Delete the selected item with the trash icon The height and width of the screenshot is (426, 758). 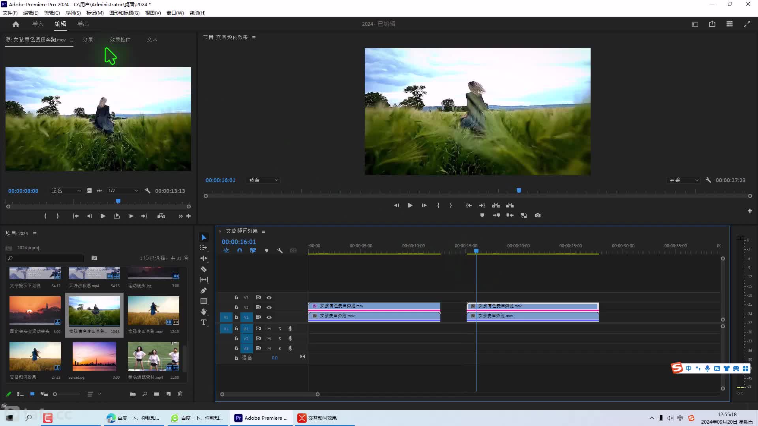click(180, 394)
